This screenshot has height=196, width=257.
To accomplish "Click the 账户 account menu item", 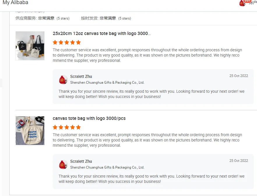I will point(254,3).
